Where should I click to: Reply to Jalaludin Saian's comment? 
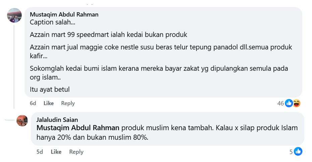[x=76, y=152]
